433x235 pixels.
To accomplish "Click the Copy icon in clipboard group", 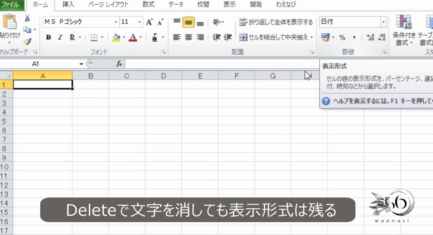I will click(27, 30).
